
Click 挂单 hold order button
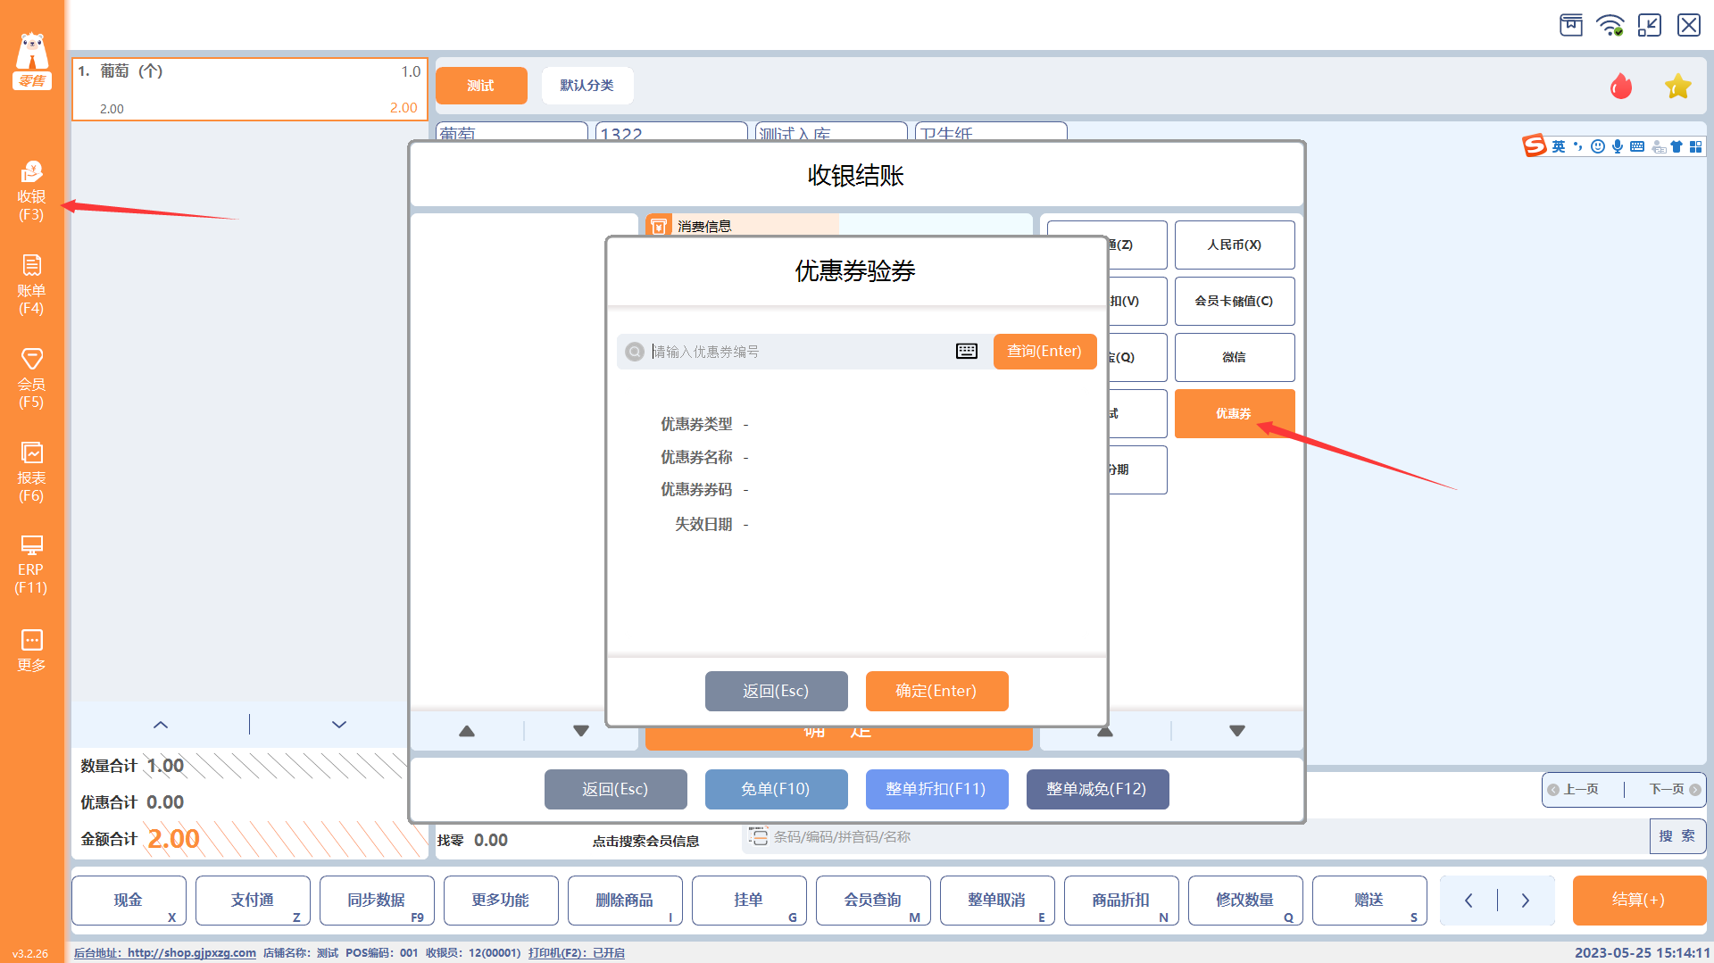click(750, 901)
